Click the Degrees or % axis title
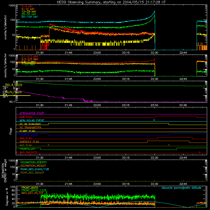Screen dimensions: 210x210 pos(7,197)
